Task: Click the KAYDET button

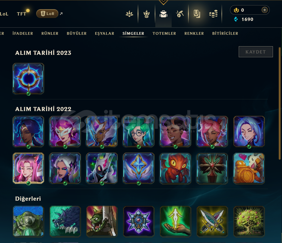Action: [256, 52]
